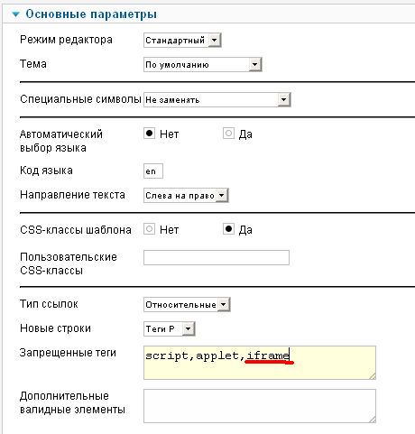This screenshot has height=434, width=415.
Task: Collapse the Основные параметры section
Action: pos(16,14)
